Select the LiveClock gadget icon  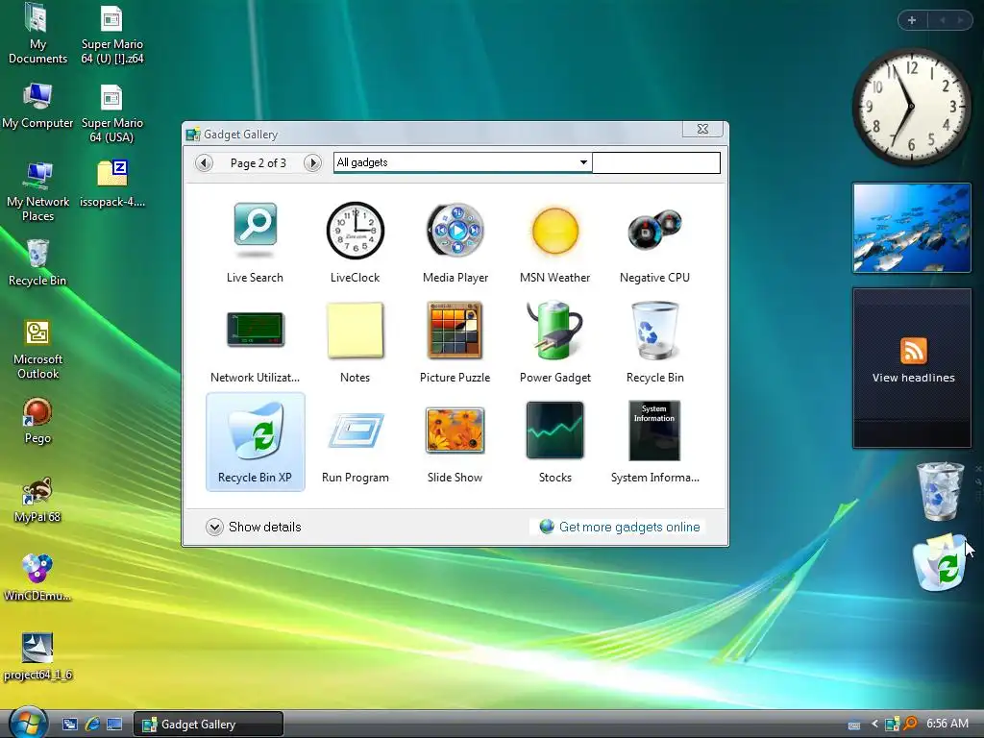click(x=356, y=231)
